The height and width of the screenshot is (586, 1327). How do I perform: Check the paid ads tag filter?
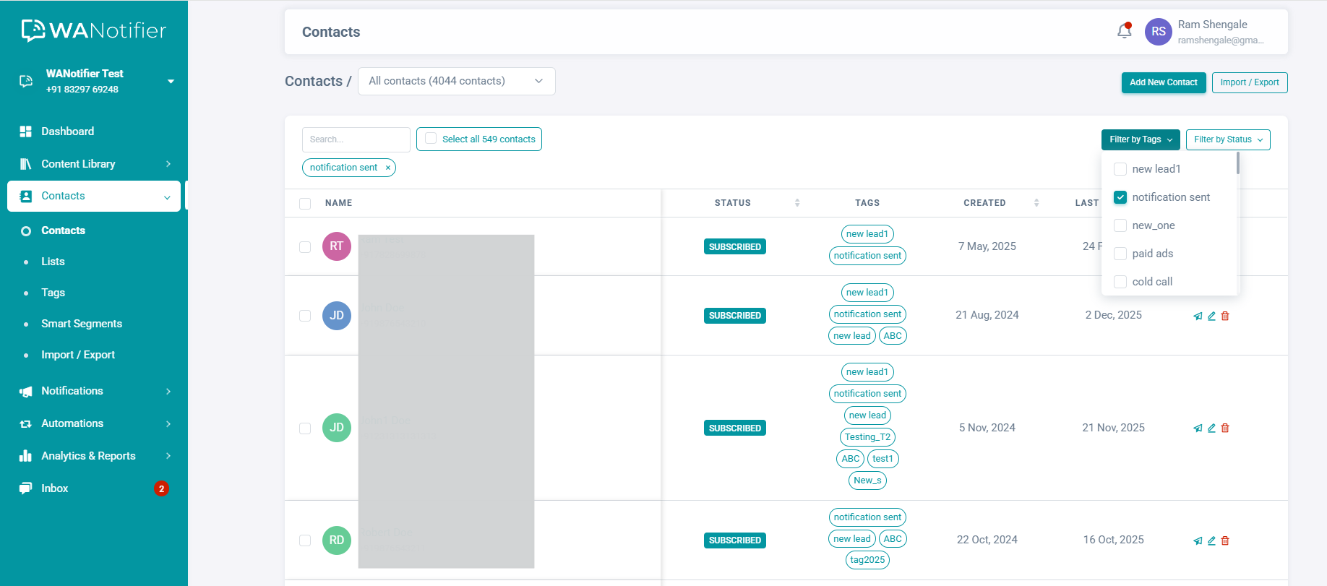pos(1120,254)
